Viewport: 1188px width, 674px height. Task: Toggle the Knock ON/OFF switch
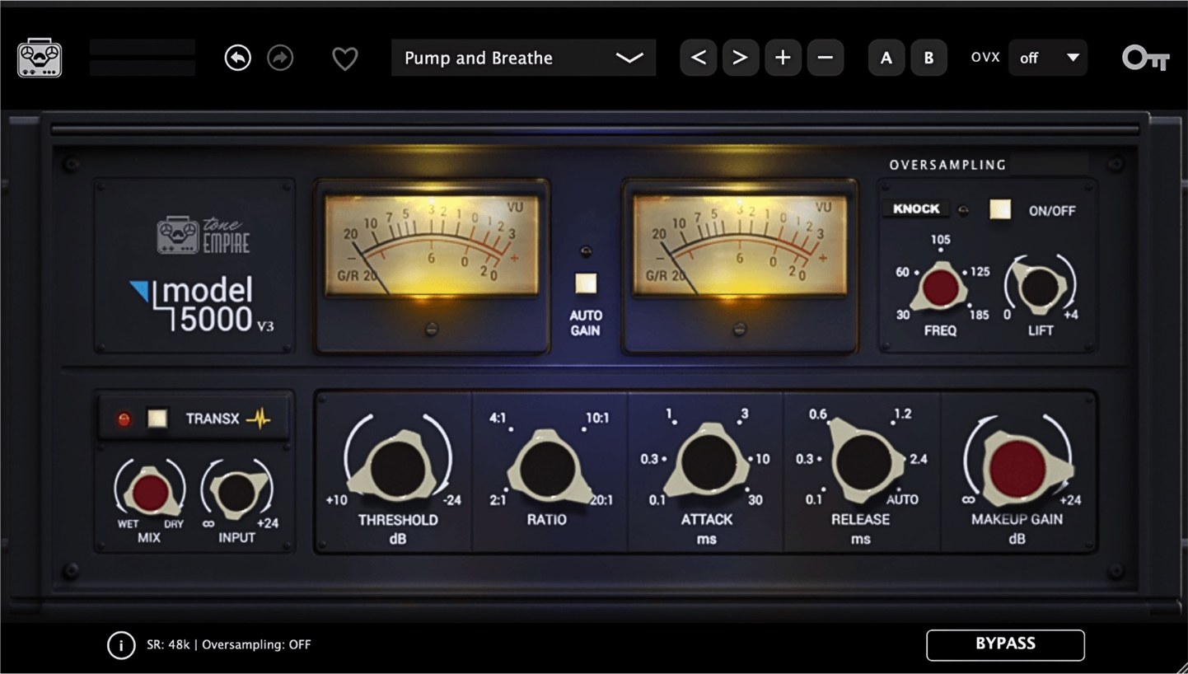point(1000,209)
